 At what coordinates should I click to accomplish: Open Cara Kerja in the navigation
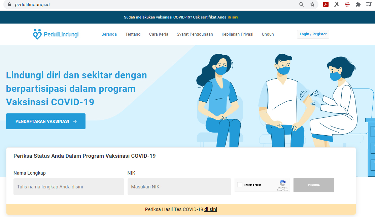[159, 34]
